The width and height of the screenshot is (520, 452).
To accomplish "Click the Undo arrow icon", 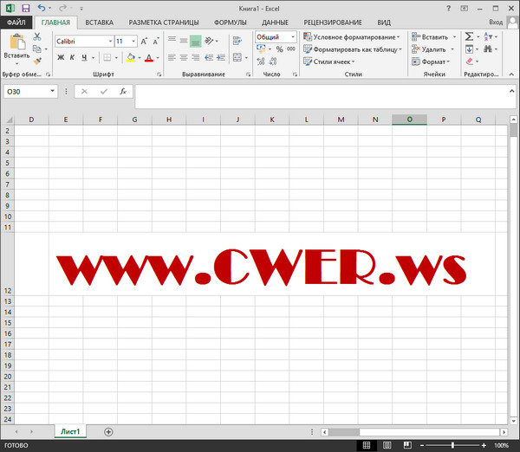I will pos(41,7).
